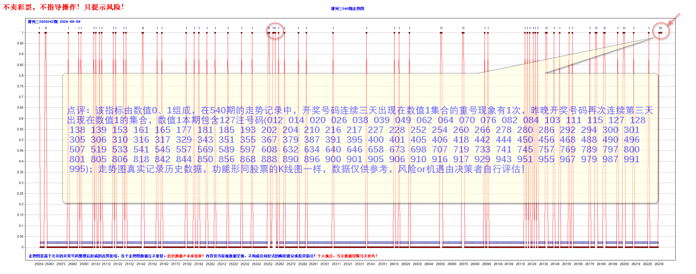Click the phrase 走势图真实记录历史数据 in the commentary

150,169
